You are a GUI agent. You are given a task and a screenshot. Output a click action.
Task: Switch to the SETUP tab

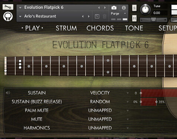(x=168, y=28)
